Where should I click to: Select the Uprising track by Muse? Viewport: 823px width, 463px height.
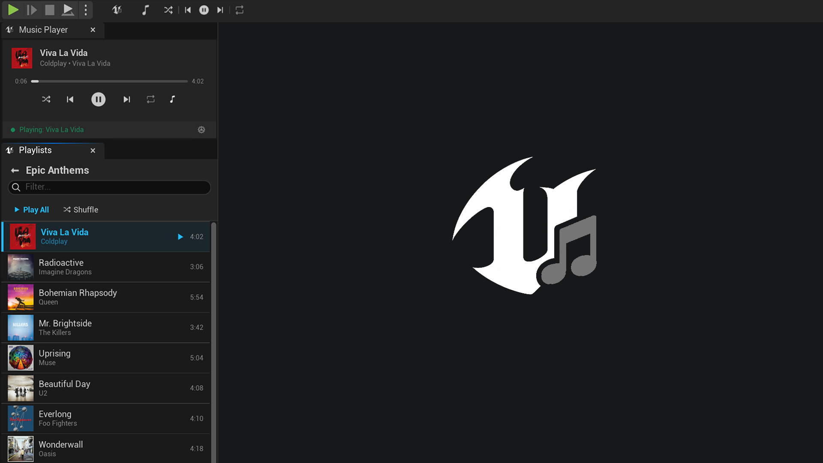(x=106, y=358)
